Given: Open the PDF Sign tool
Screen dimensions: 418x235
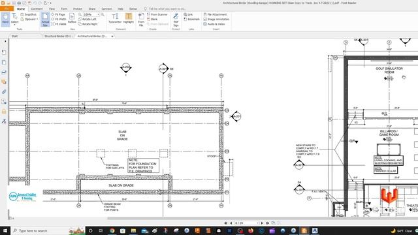Looking at the screenshot, I should [x=176, y=20].
